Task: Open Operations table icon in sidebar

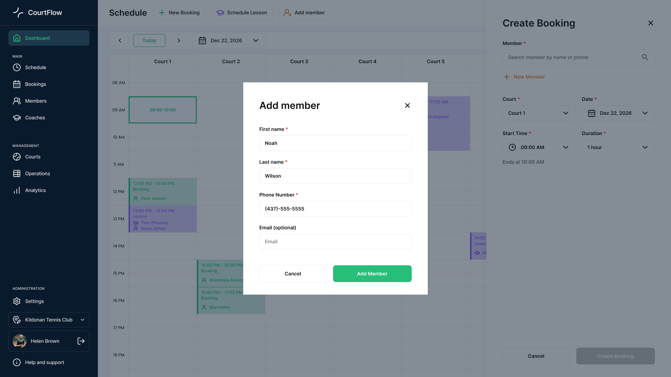Action: pos(17,173)
